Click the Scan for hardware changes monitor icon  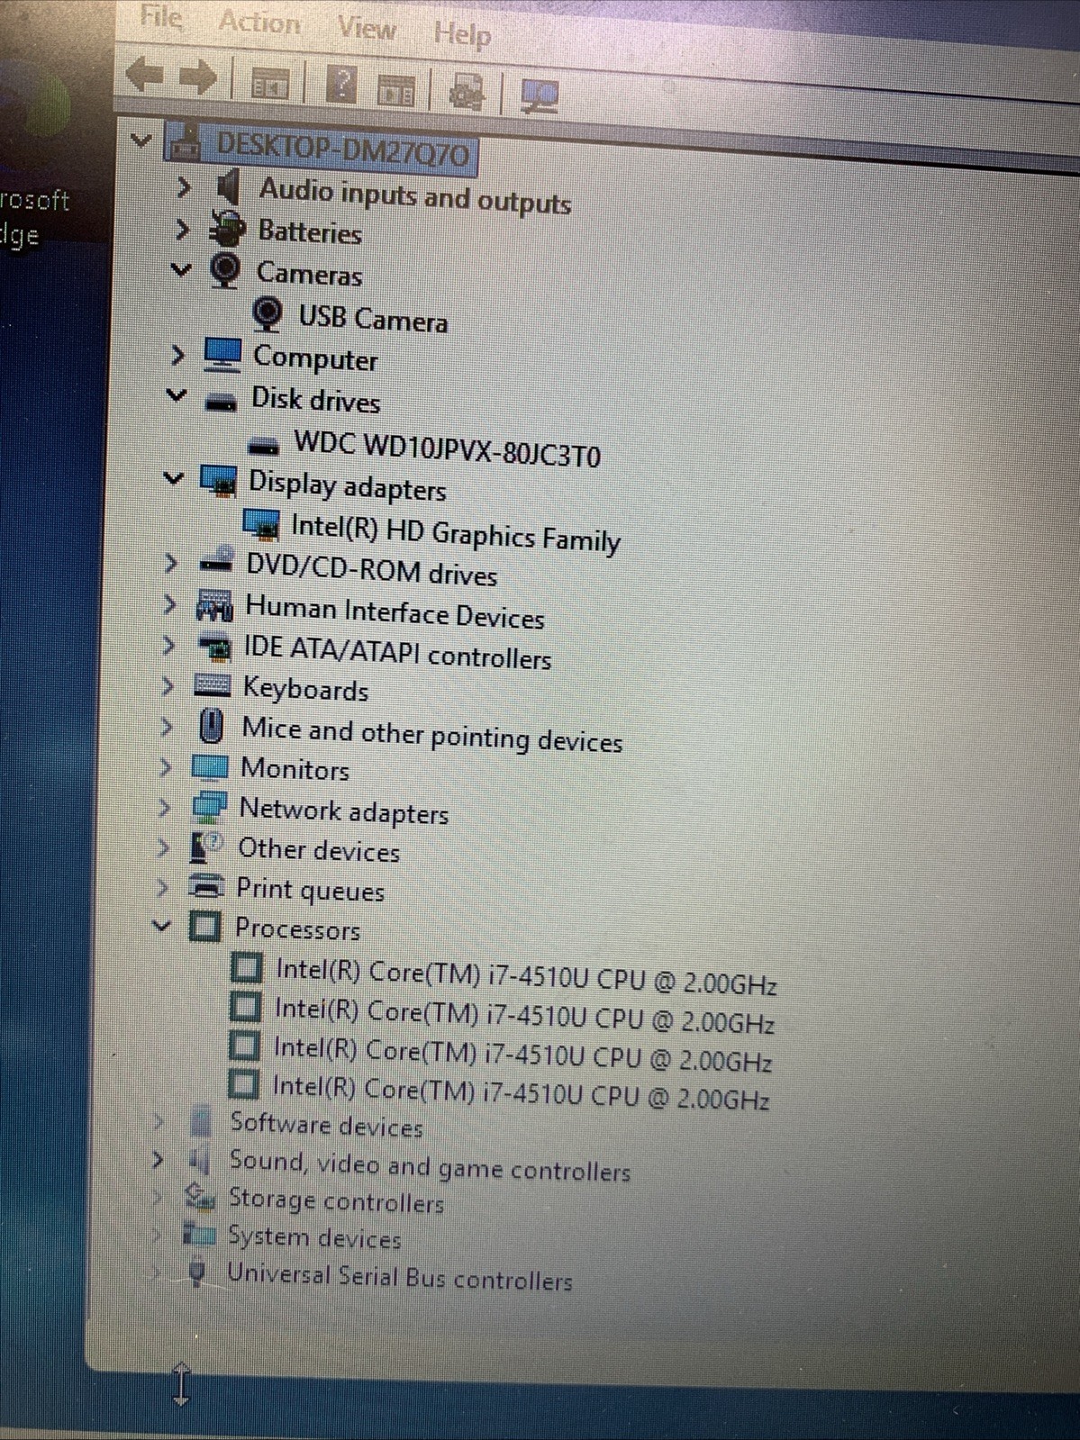pyautogui.click(x=540, y=96)
